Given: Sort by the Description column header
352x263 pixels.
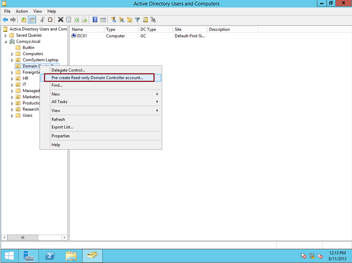Looking at the screenshot, I should [x=233, y=29].
